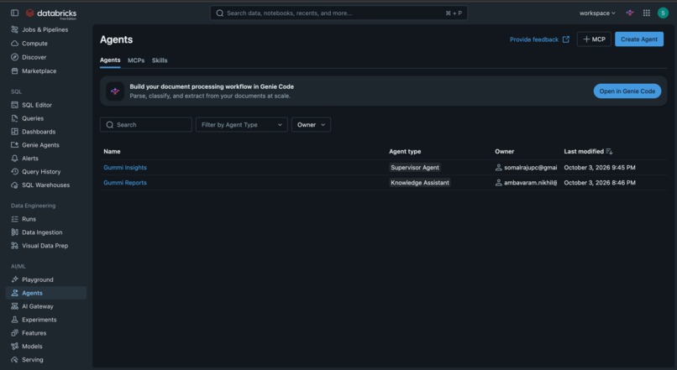677x370 pixels.
Task: Click the Knowledge Assistant type tag
Action: (420, 182)
